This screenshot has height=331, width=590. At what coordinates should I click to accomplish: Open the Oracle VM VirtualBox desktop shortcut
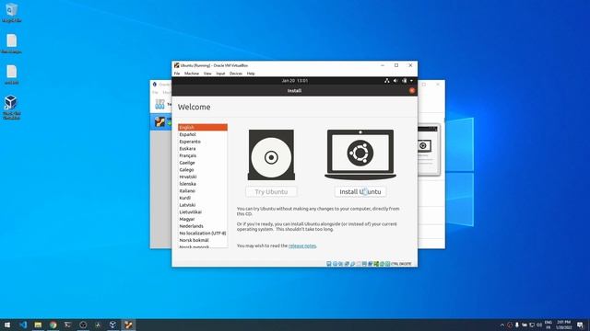[11, 108]
